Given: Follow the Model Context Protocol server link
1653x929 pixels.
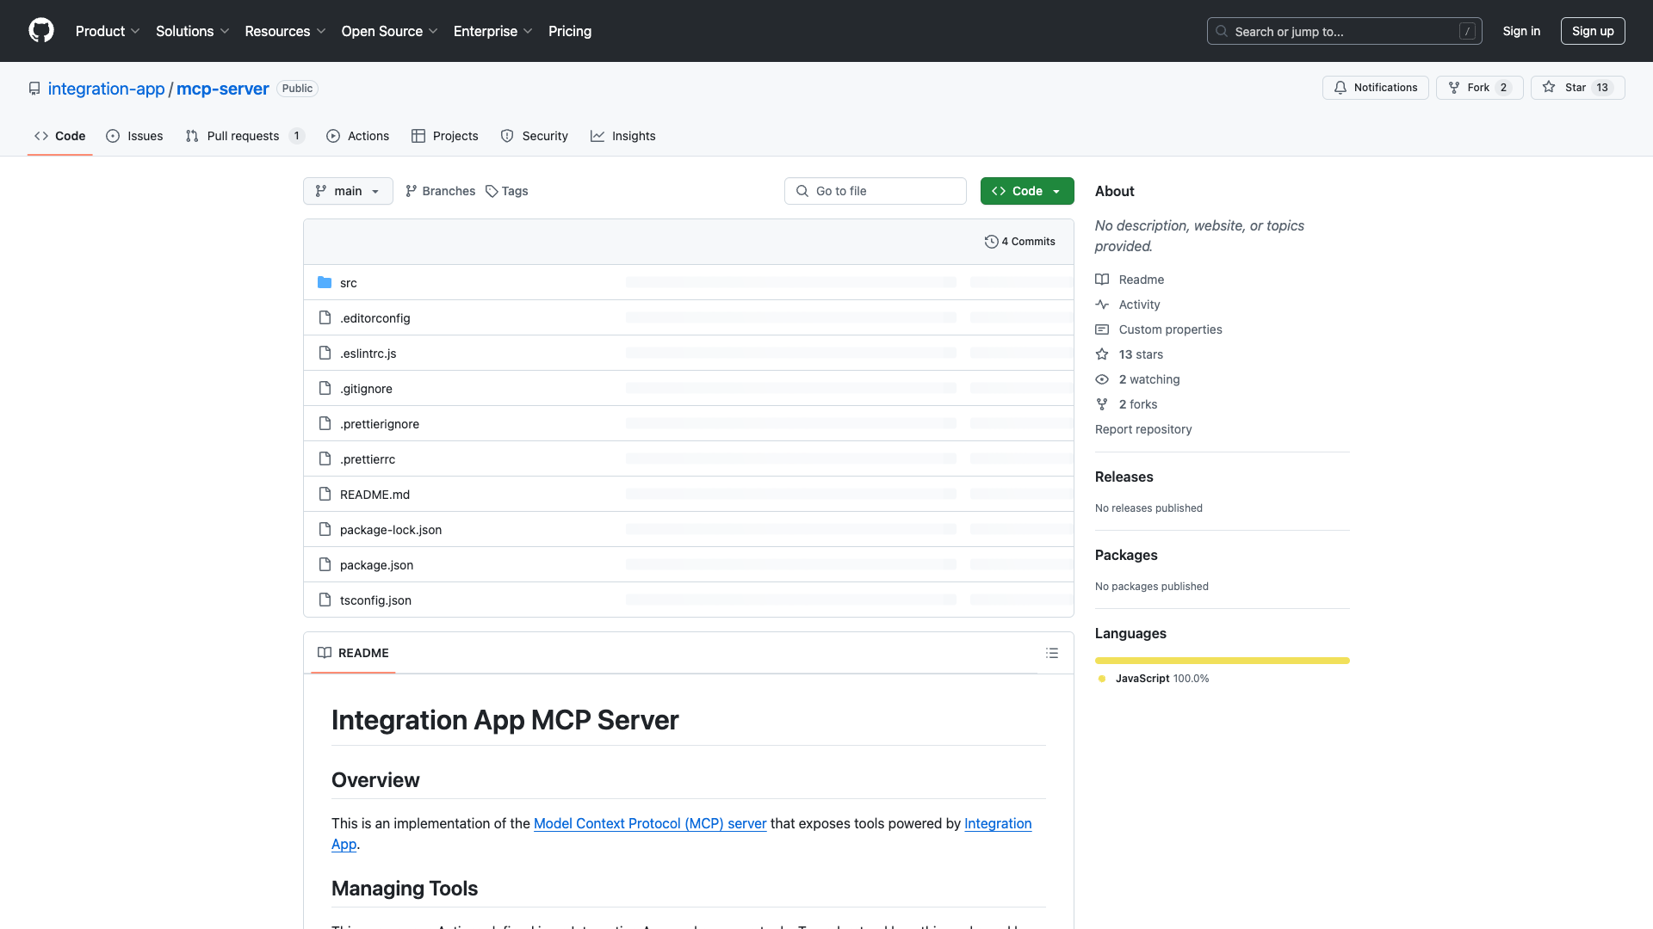Looking at the screenshot, I should (649, 823).
